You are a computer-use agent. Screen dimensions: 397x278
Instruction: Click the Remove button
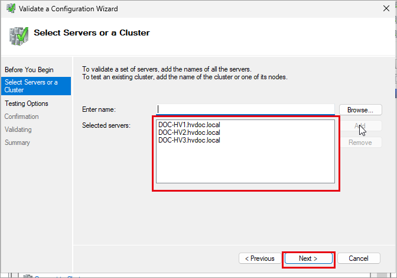coord(360,143)
